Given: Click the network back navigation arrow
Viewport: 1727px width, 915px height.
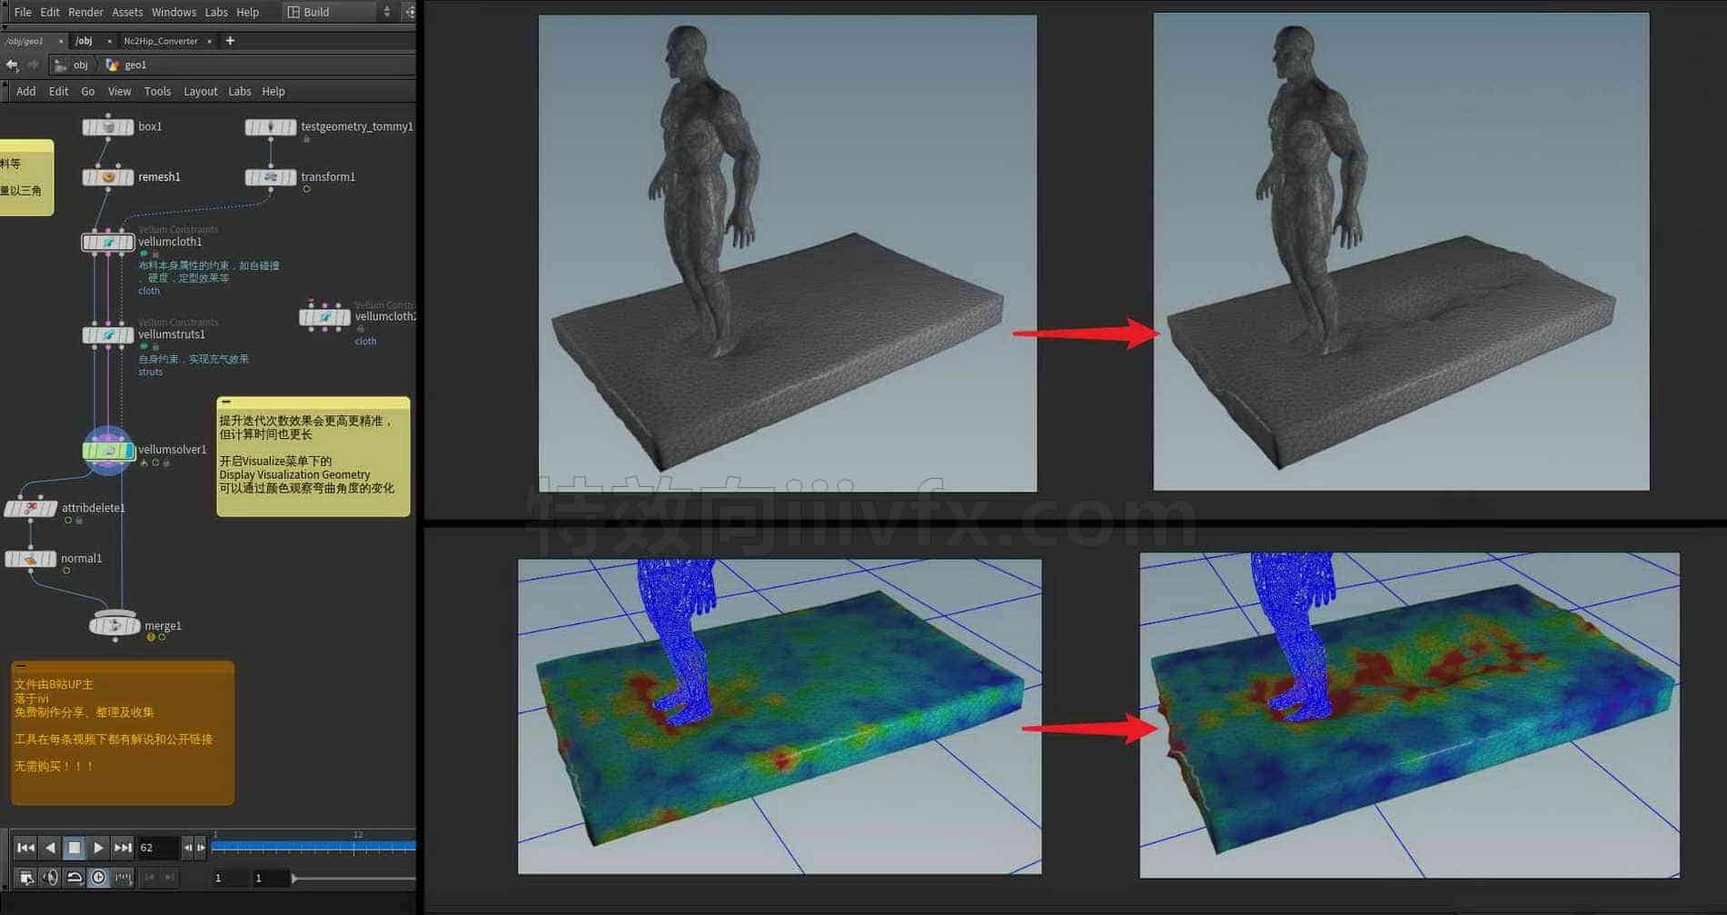Looking at the screenshot, I should (x=12, y=65).
